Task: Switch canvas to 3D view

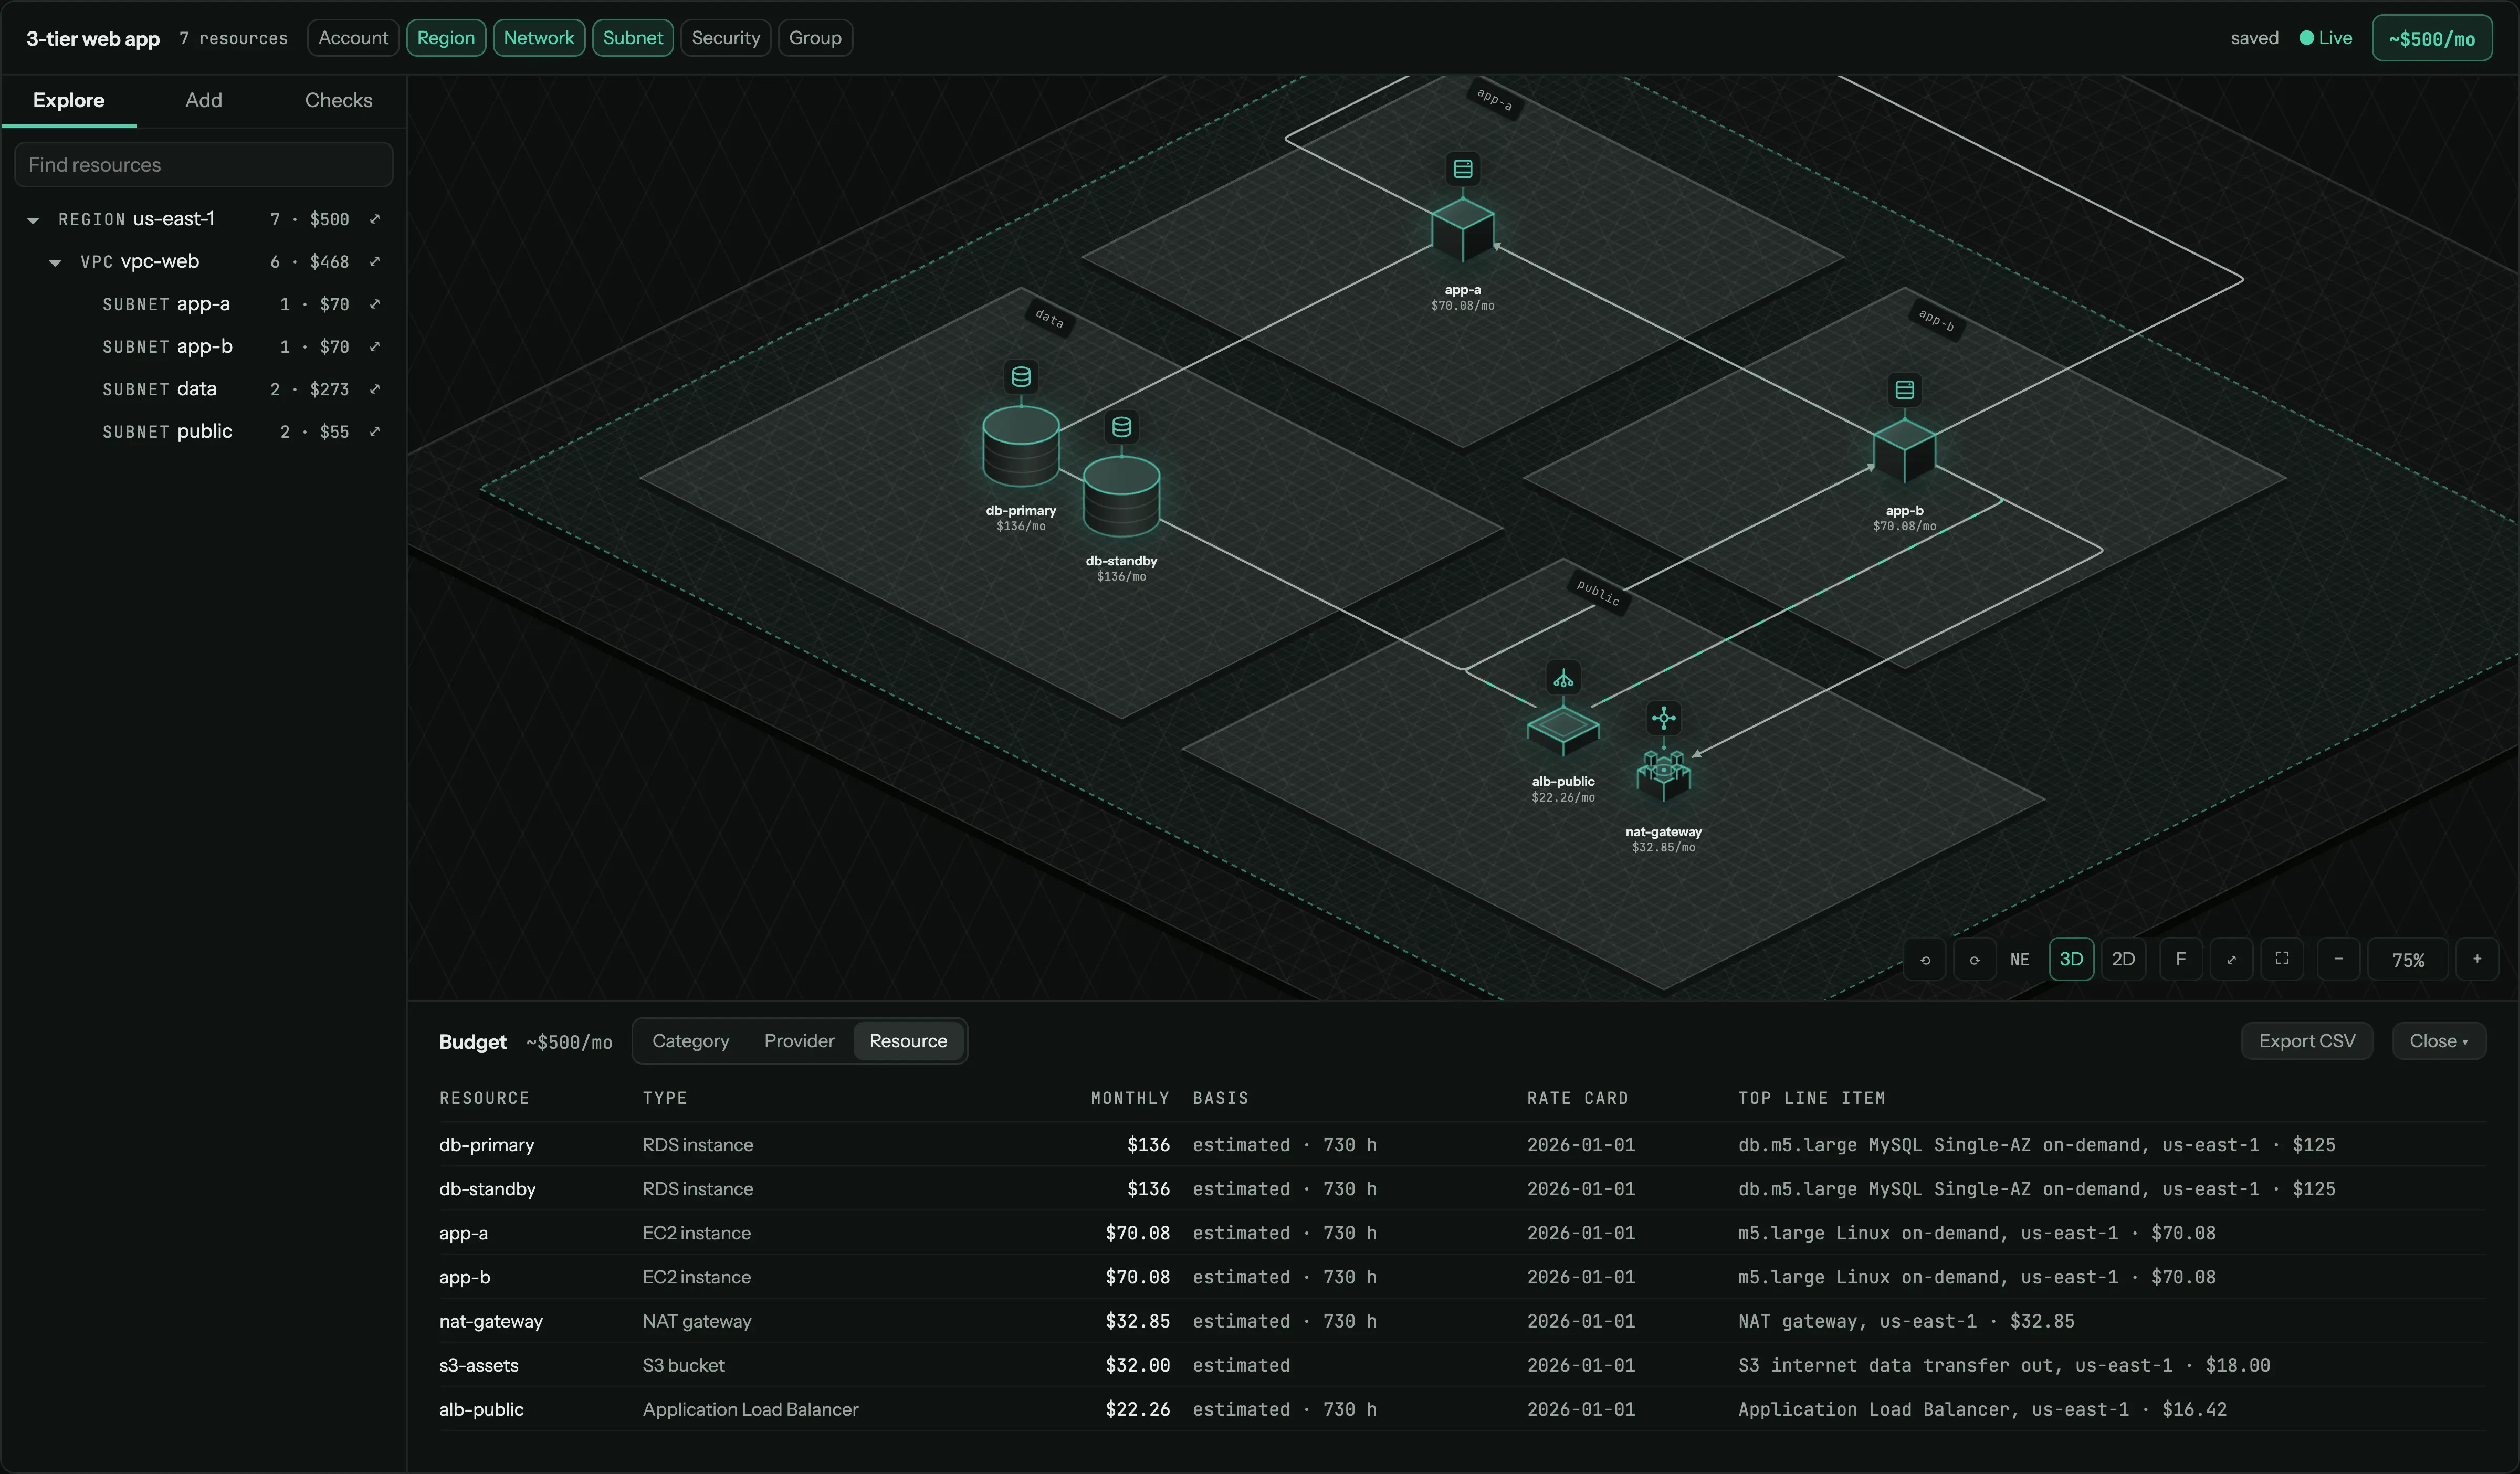Action: tap(2071, 960)
